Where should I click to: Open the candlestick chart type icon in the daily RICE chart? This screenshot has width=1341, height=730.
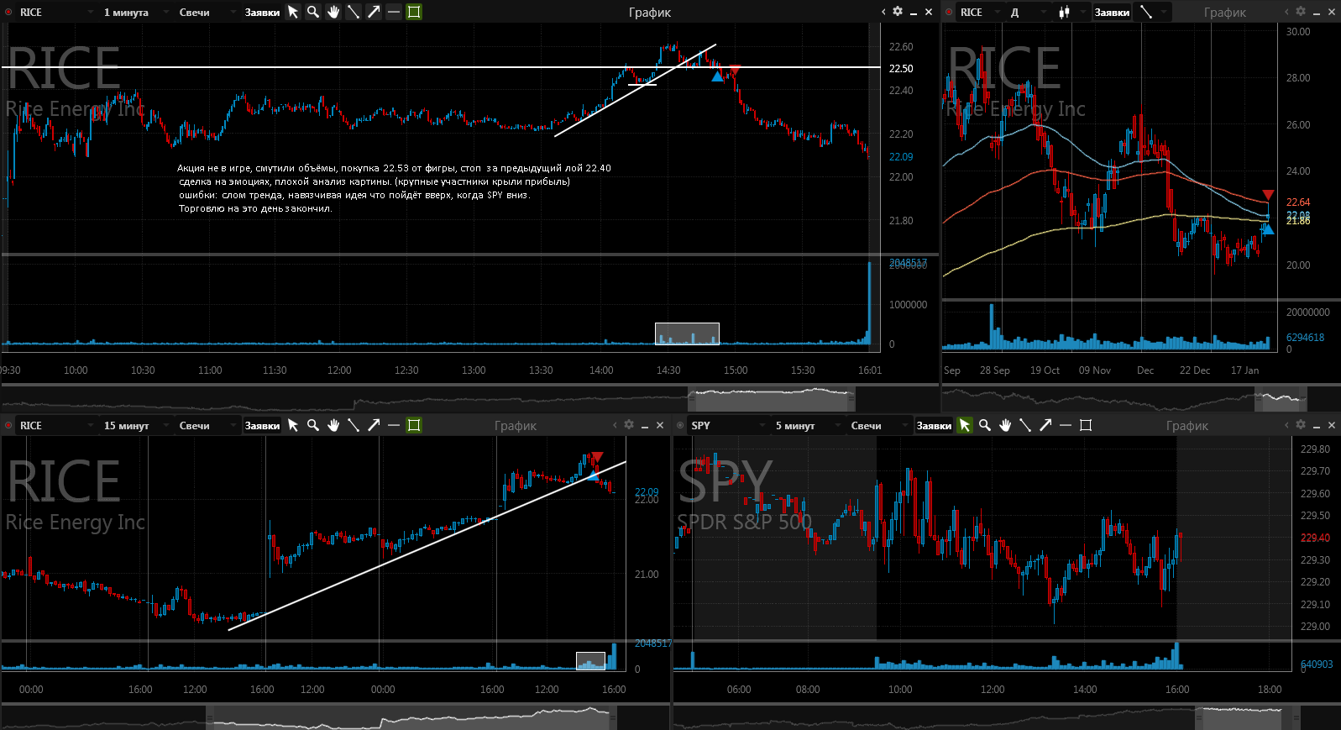coord(1064,12)
